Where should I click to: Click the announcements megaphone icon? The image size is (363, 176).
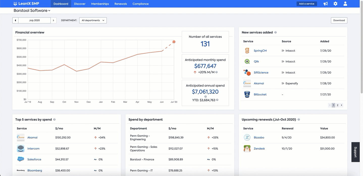[326, 4]
